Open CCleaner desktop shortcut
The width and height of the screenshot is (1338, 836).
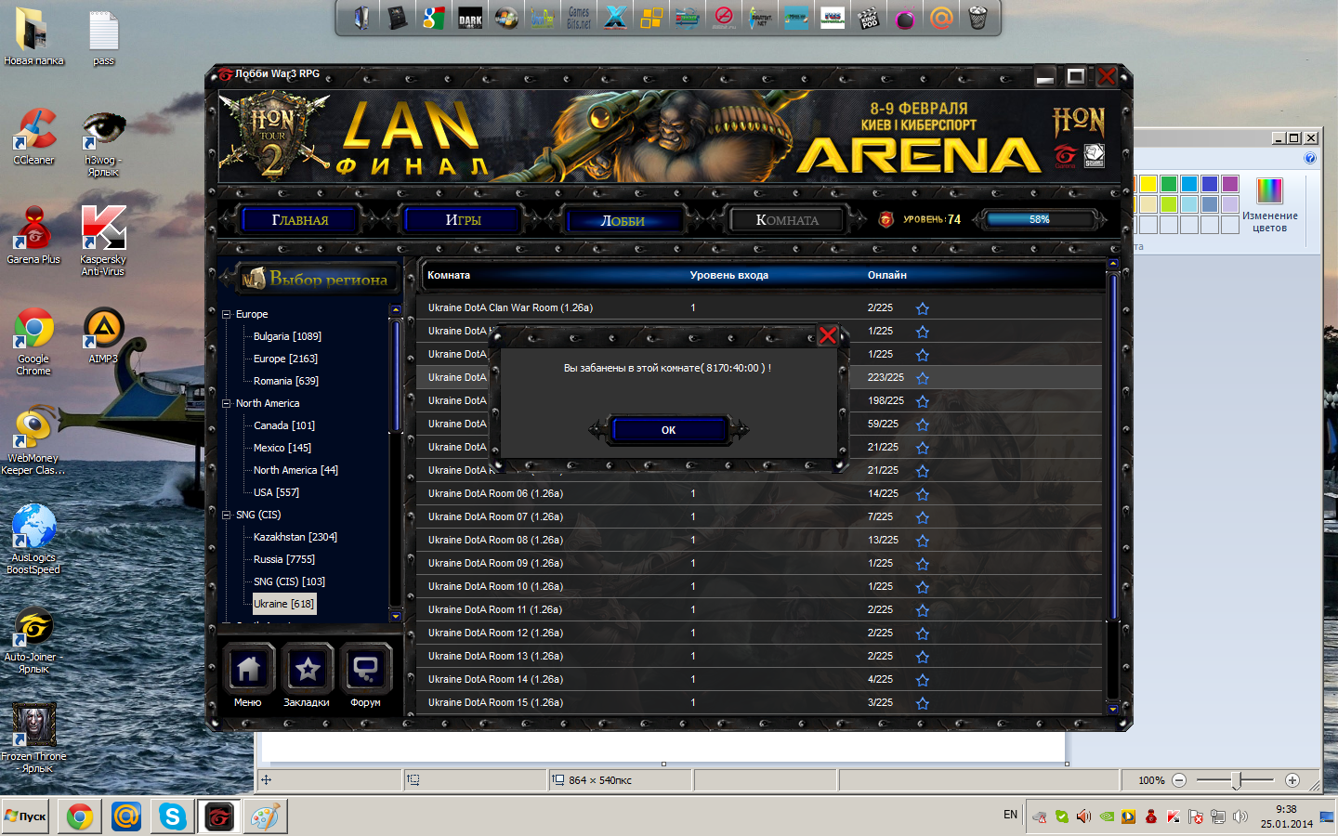(33, 137)
